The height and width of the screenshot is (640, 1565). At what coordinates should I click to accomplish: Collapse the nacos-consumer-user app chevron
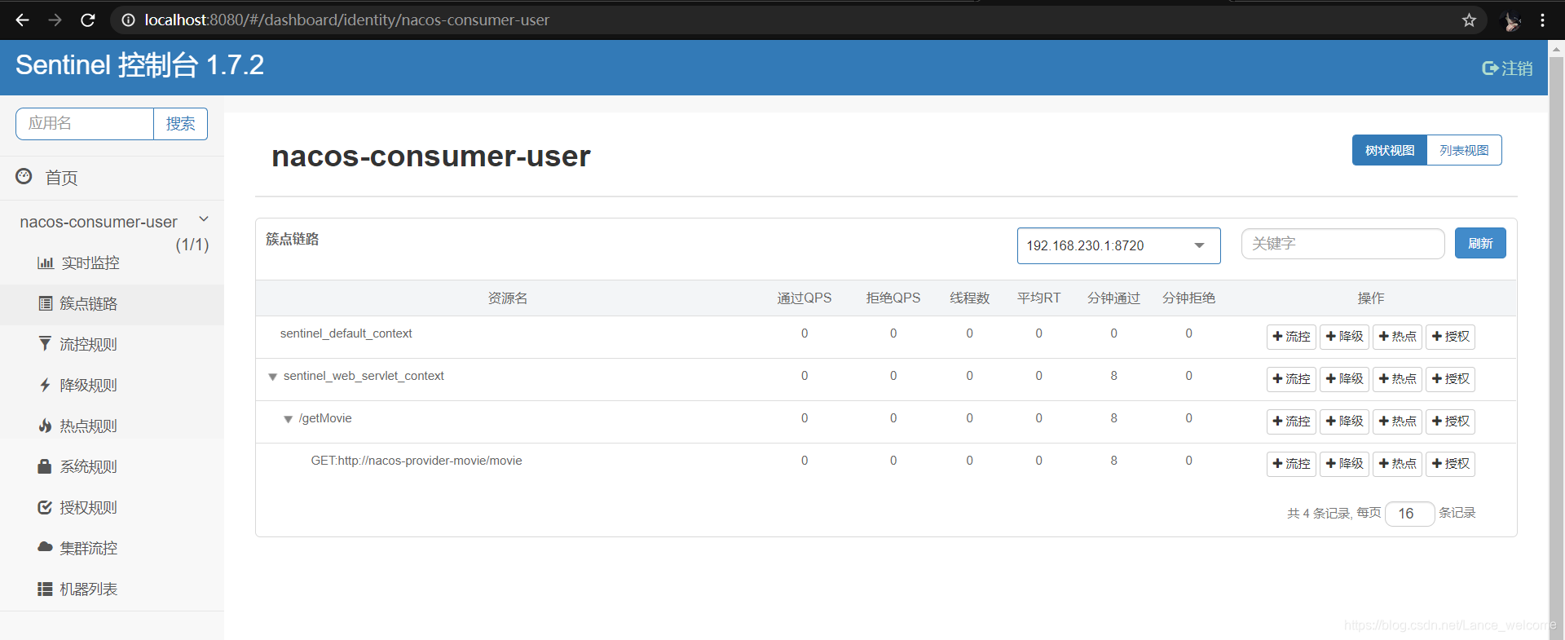click(x=204, y=218)
